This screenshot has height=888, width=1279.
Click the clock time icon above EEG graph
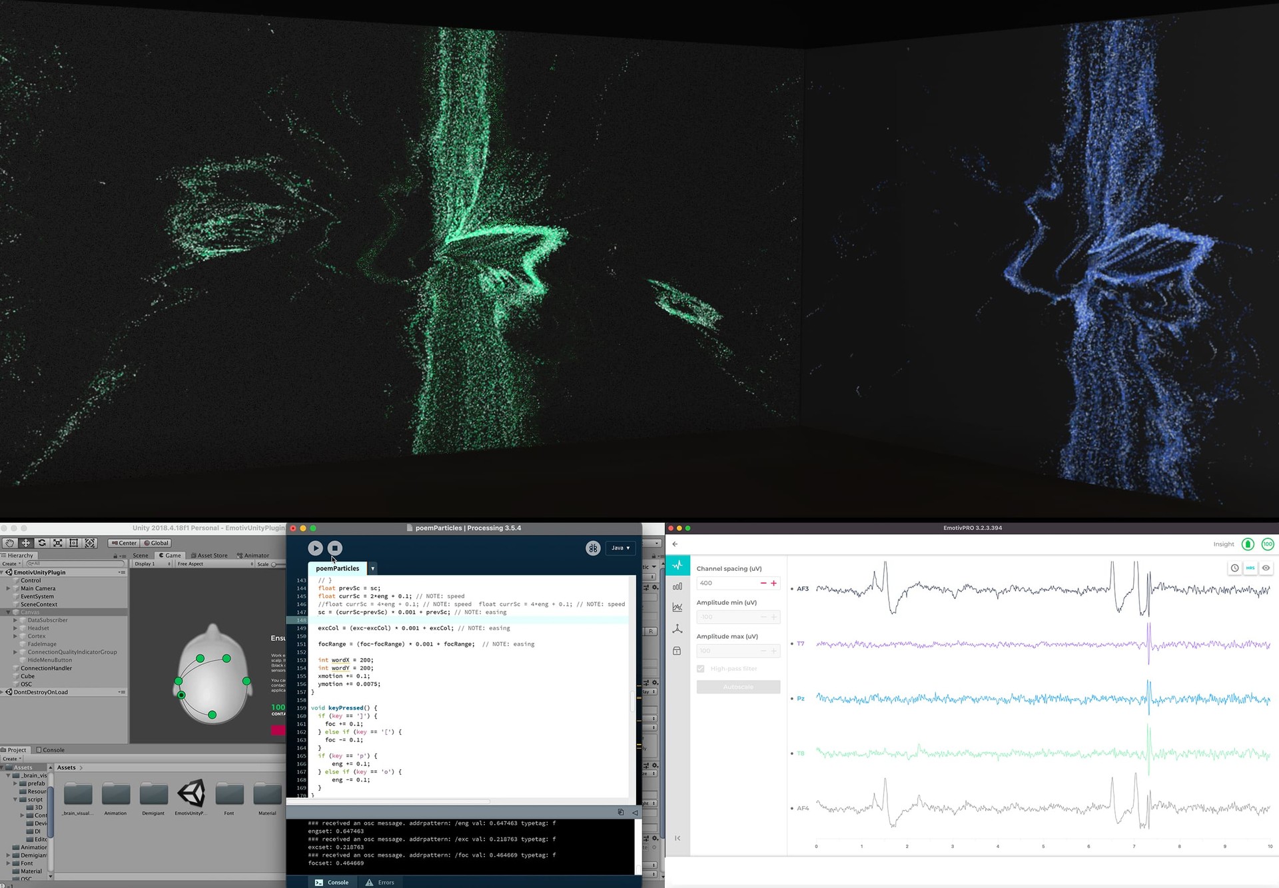pyautogui.click(x=1234, y=568)
